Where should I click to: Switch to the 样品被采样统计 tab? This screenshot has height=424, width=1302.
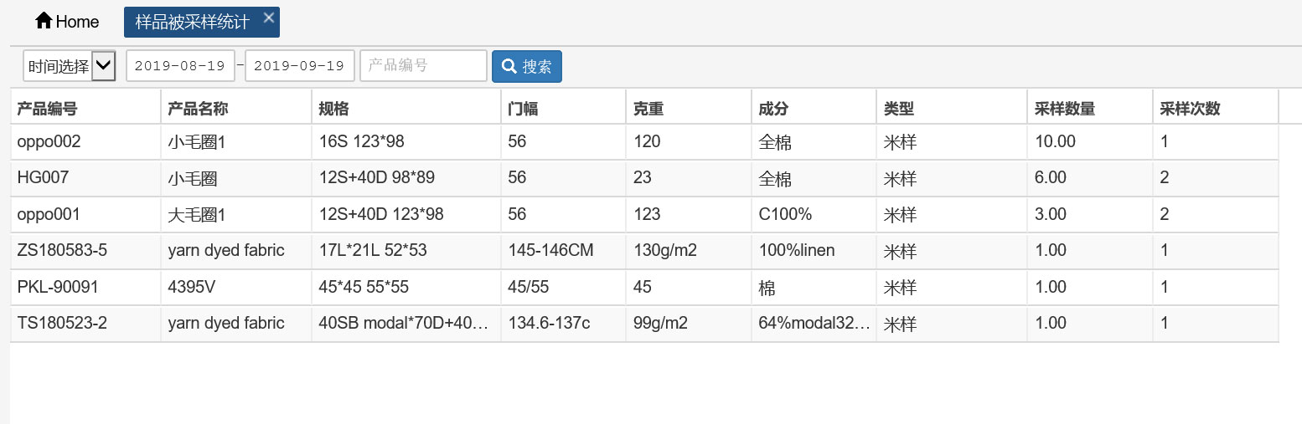pos(193,22)
